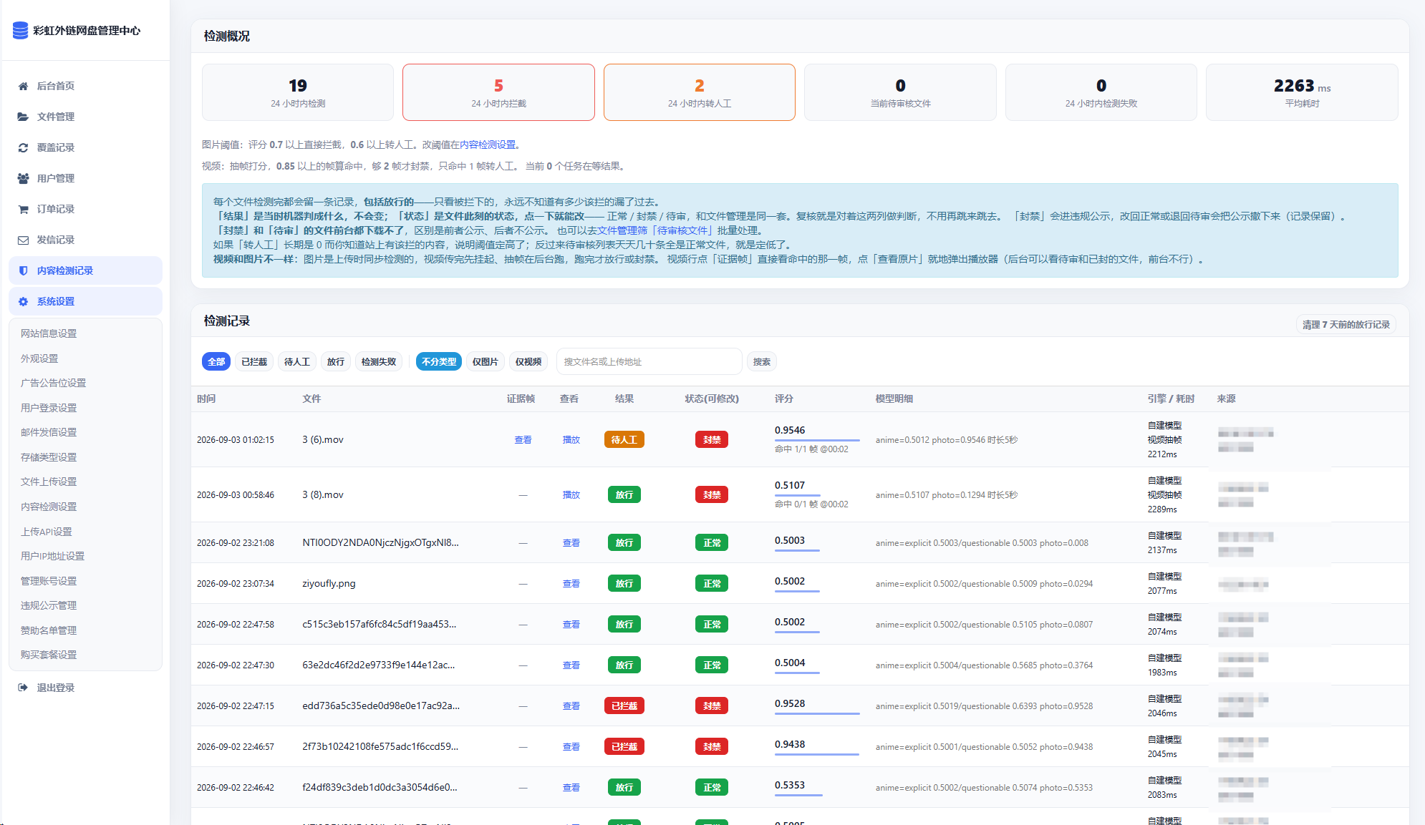Click the 覆盖记录 refresh icon
The height and width of the screenshot is (825, 1425).
pyautogui.click(x=23, y=147)
